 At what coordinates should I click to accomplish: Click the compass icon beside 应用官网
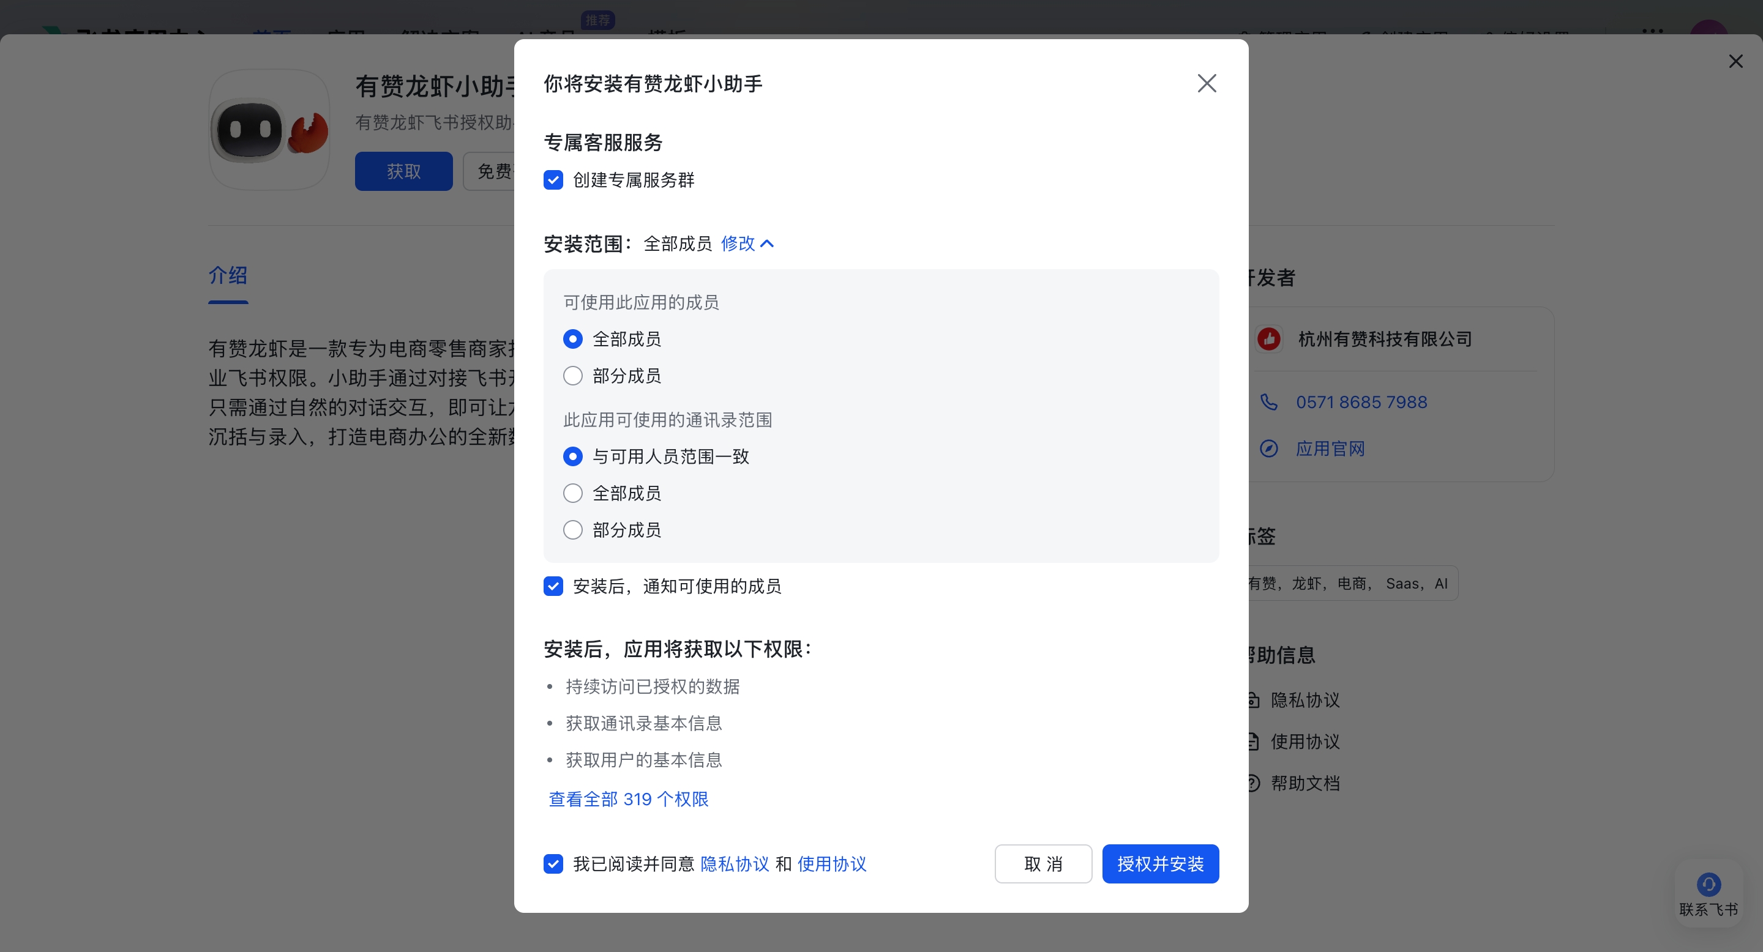[1269, 448]
